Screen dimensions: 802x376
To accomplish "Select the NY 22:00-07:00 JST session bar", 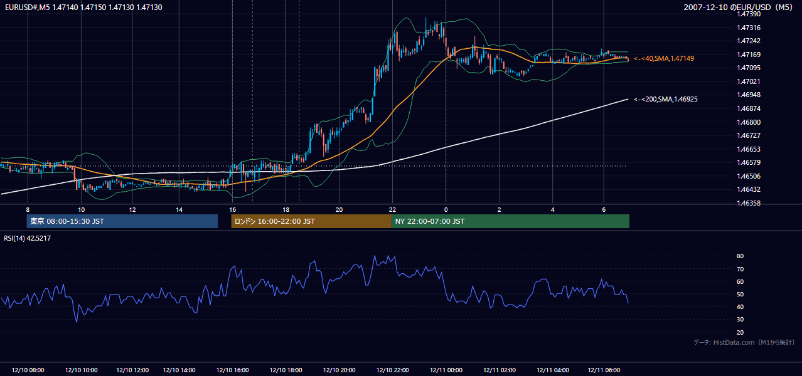I will (510, 221).
